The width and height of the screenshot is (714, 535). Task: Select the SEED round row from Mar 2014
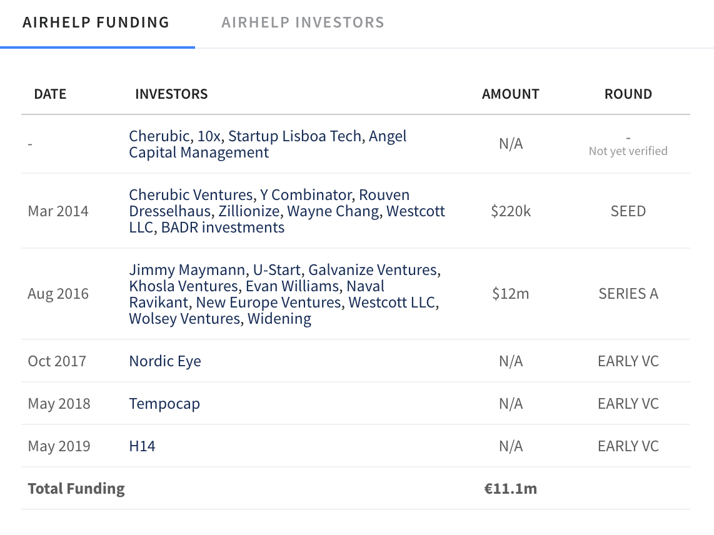coord(628,211)
